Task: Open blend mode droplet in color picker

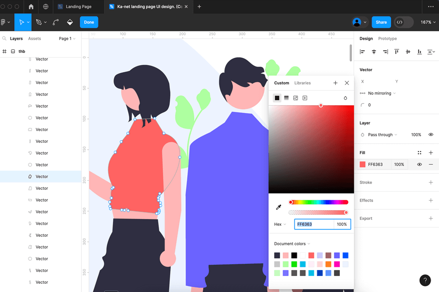Action: (x=345, y=98)
